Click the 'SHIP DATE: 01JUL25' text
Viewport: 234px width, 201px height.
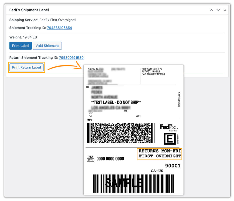(152, 69)
